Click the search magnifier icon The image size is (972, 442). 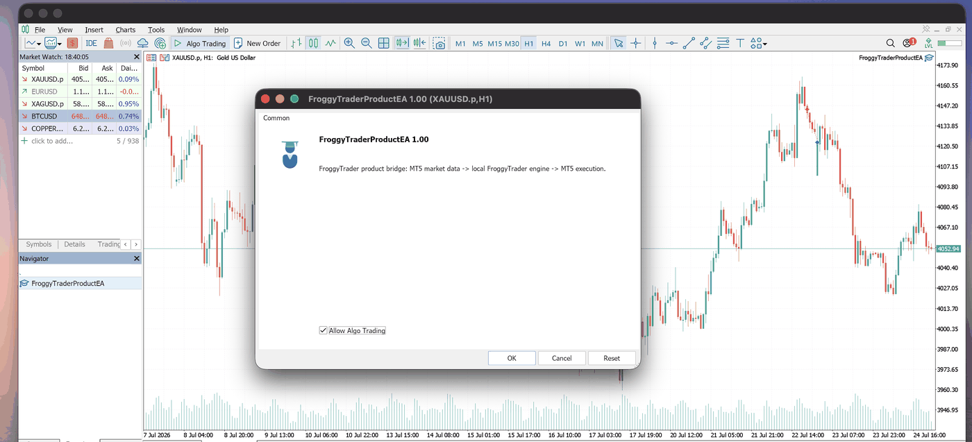coord(891,43)
